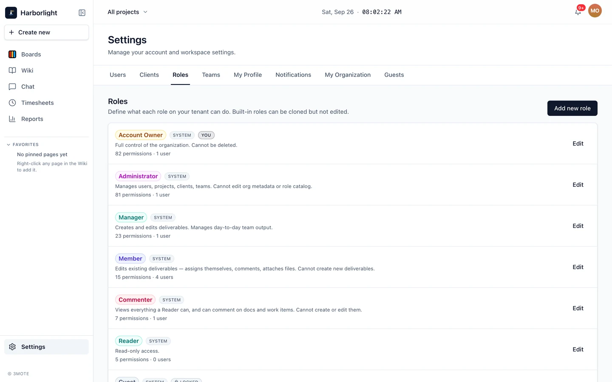Screen dimensions: 612x382
Task: Collapse the sidebar panel icon
Action: coord(82,13)
